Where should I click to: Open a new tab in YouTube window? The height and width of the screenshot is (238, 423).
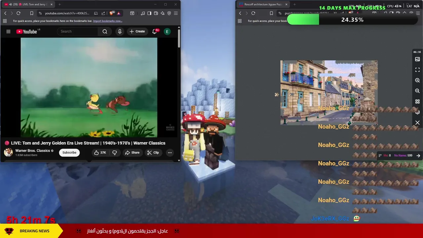(59, 4)
